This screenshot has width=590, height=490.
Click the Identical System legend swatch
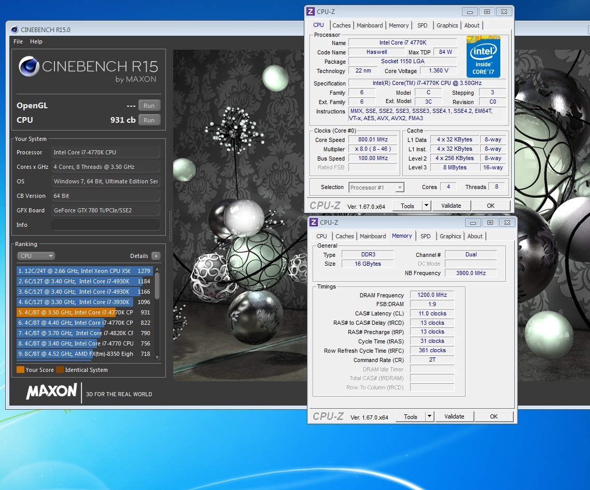tap(60, 370)
